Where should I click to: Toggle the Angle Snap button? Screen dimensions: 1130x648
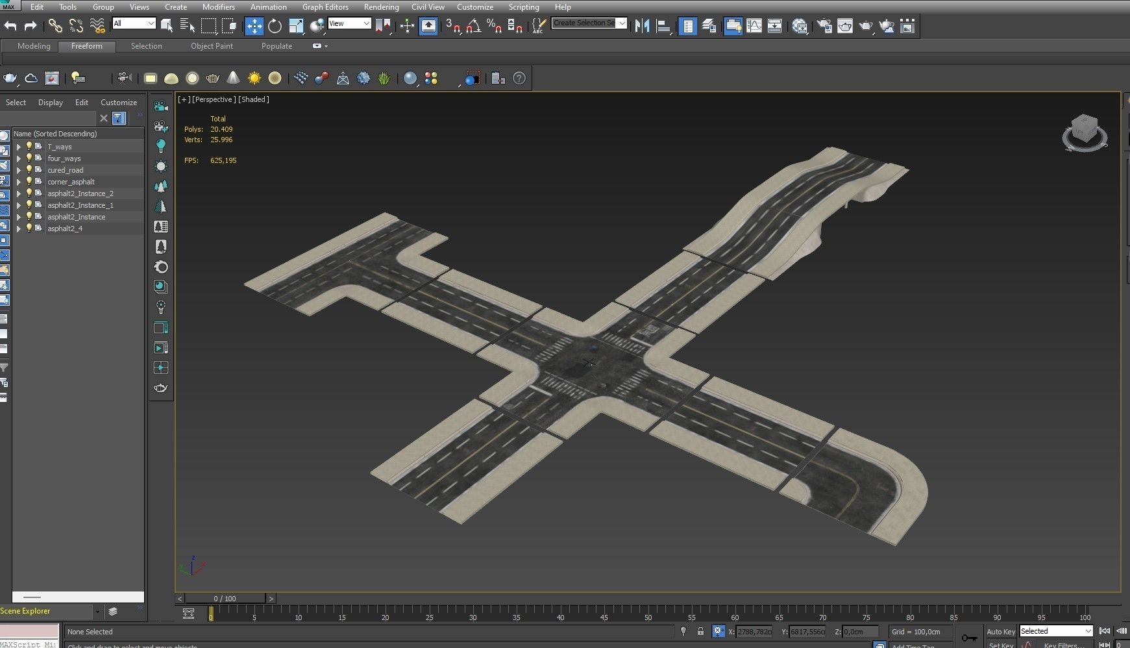coord(474,26)
